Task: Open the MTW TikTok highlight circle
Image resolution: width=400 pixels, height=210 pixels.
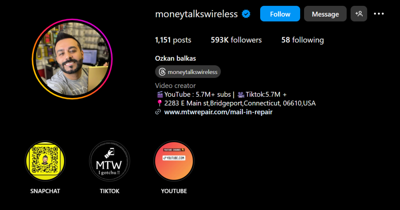Action: (110, 161)
